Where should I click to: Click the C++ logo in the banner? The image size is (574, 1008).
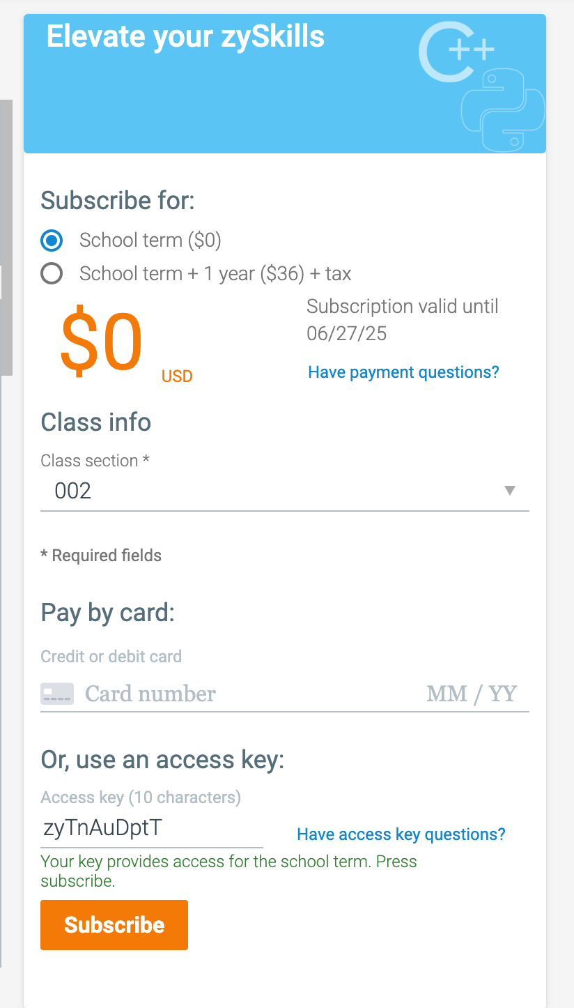point(456,52)
